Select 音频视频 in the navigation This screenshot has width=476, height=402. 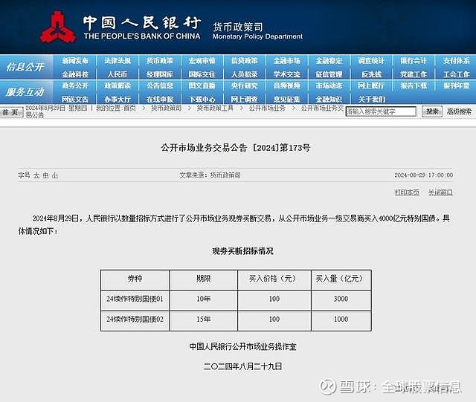point(286,86)
